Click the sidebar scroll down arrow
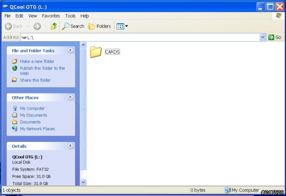 83,182
